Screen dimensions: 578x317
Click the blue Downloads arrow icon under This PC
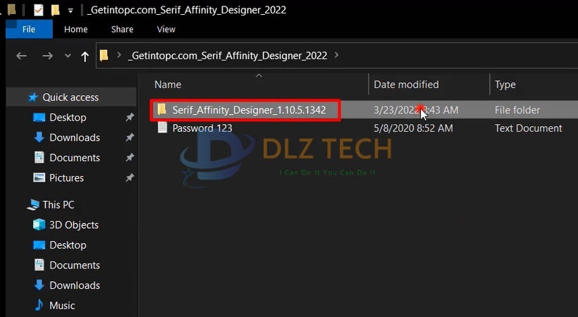click(x=39, y=285)
